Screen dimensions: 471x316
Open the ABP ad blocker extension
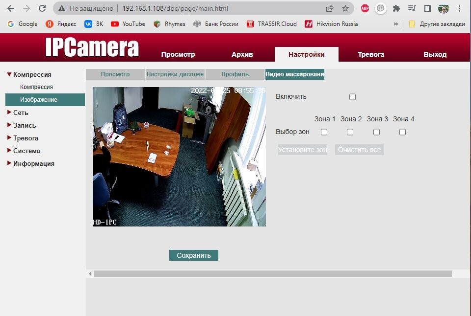click(365, 8)
